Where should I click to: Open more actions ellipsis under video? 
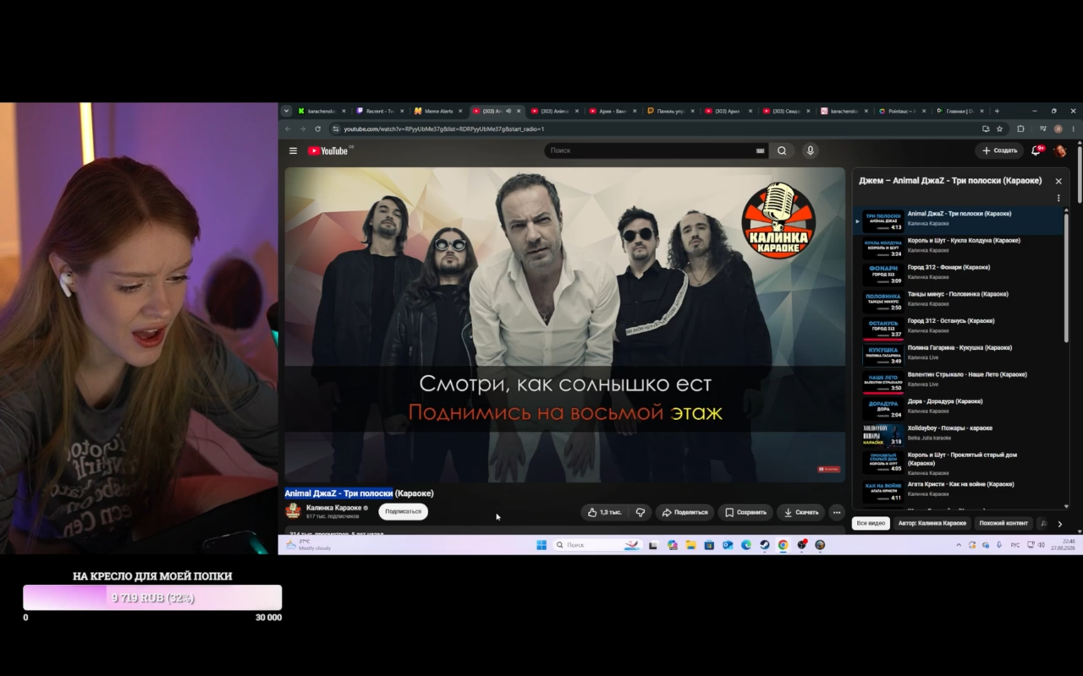pyautogui.click(x=837, y=512)
